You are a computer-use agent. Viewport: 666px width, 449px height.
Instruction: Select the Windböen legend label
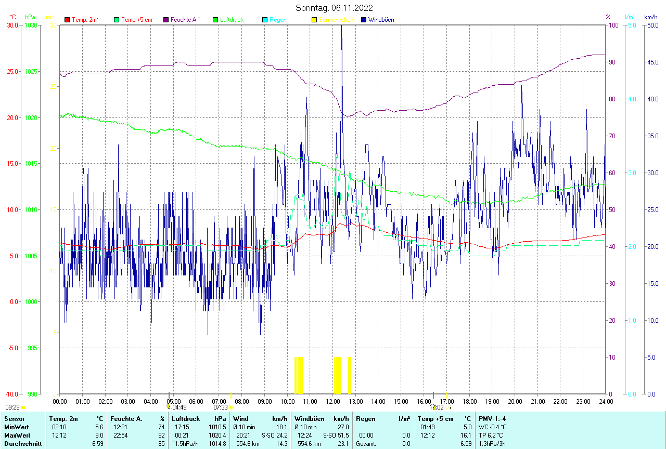(x=381, y=20)
